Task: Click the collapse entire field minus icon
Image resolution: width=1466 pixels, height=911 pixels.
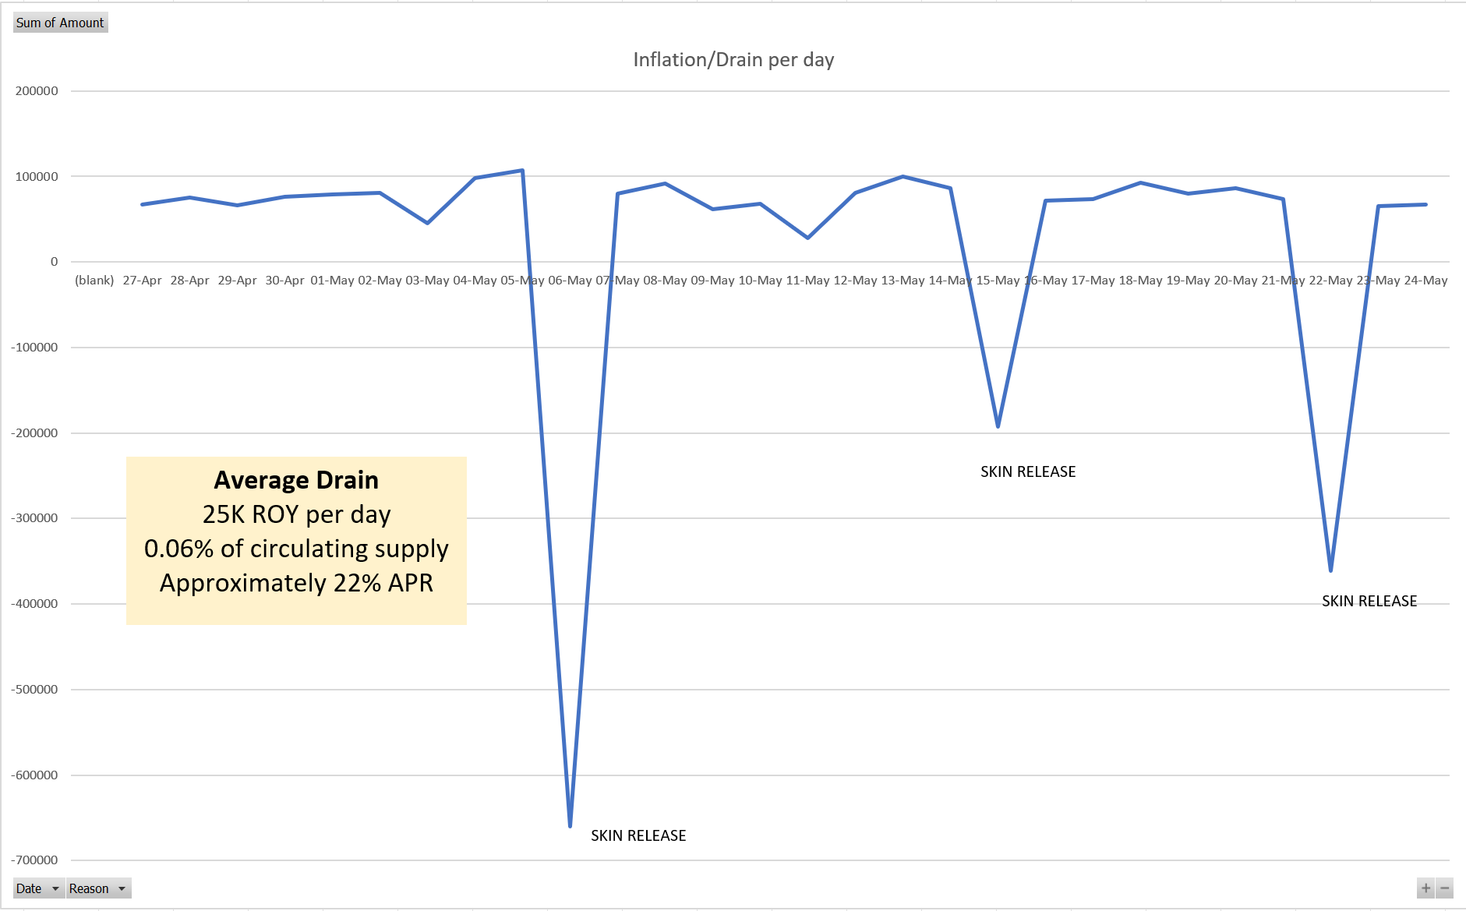Action: pos(1445,888)
